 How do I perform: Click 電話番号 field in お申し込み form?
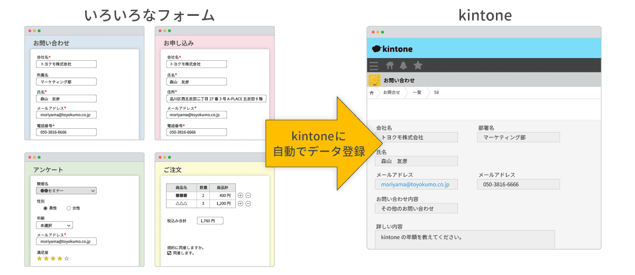tap(196, 132)
